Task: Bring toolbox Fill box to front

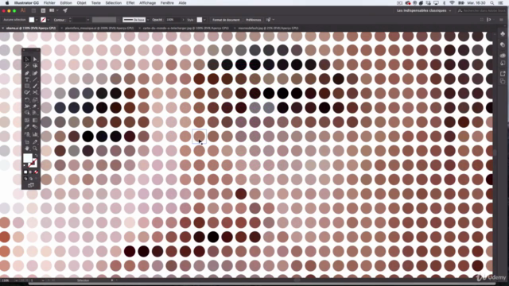Action: pos(28,158)
